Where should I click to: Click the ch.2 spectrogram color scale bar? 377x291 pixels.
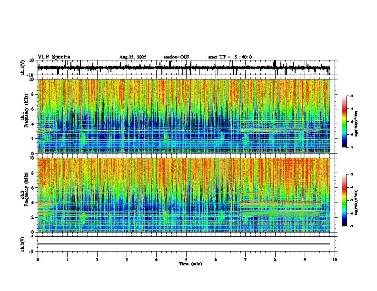coord(345,200)
